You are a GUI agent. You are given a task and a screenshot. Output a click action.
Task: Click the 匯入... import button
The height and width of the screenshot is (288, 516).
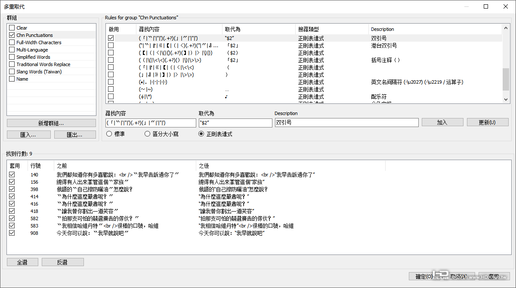tap(29, 135)
